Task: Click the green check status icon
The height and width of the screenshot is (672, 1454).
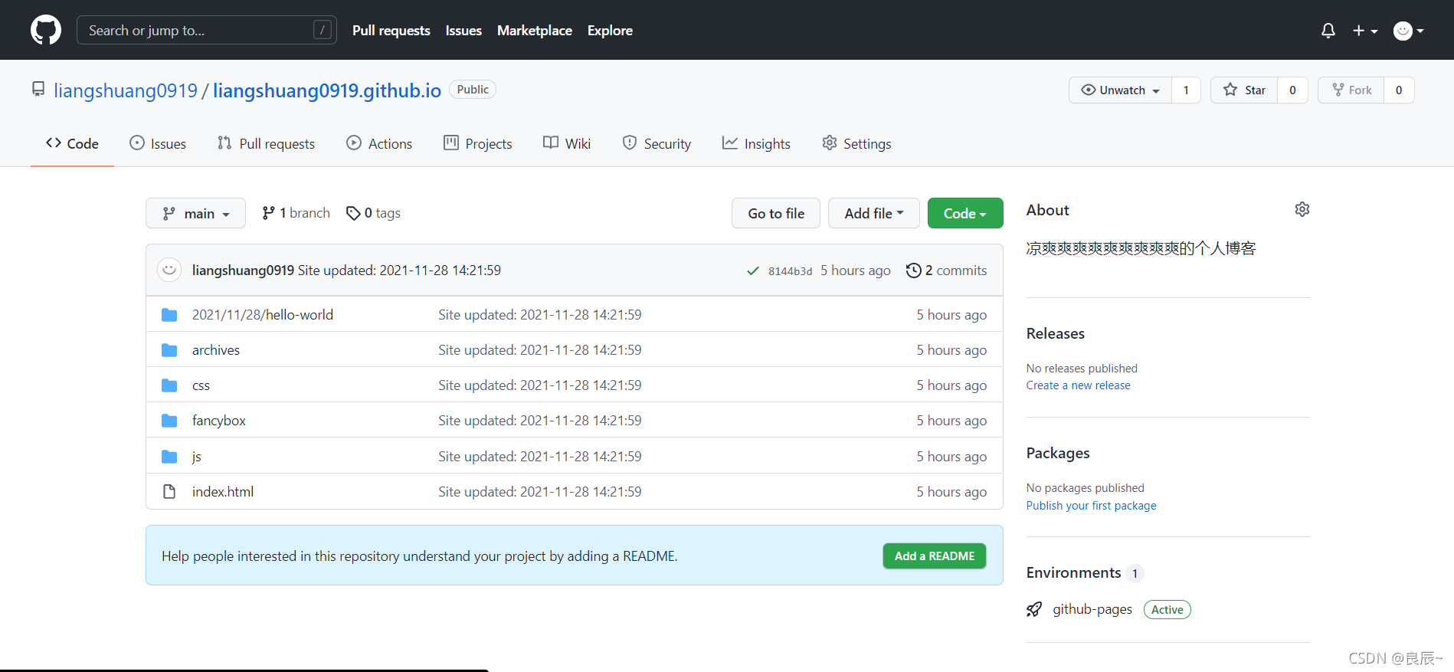Action: (753, 270)
